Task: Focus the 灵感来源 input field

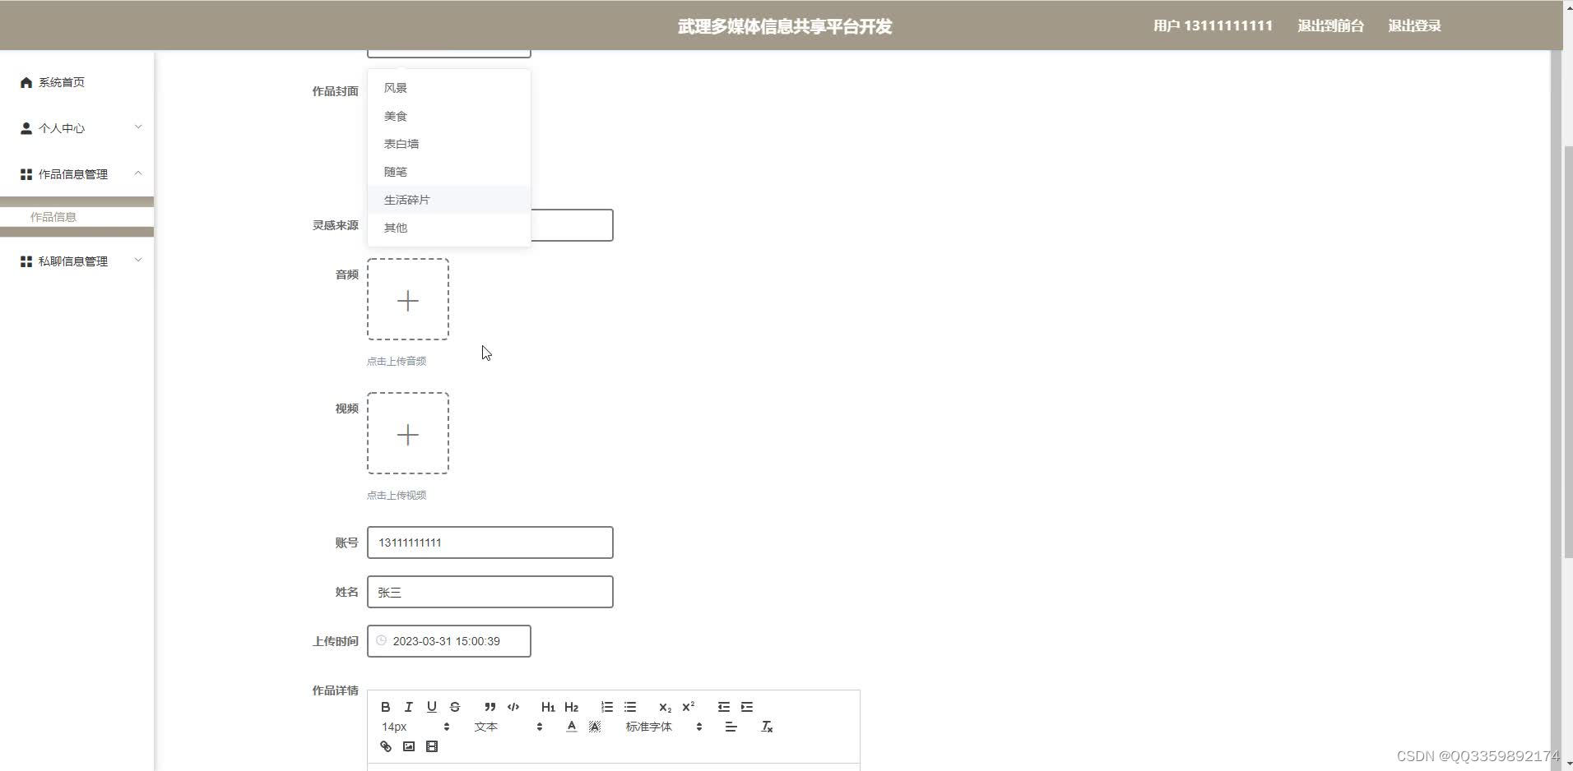Action: coord(572,225)
